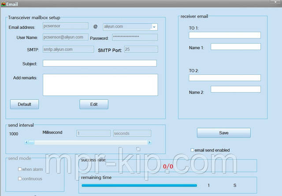Click the Email app icon in title bar
The height and width of the screenshot is (196, 282).
tap(3, 4)
